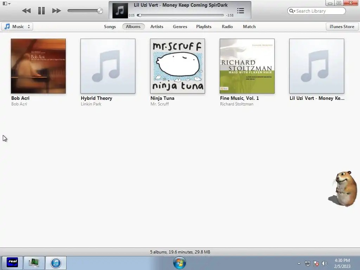
Task: Click the system volume speaker icon
Action: coord(324,263)
